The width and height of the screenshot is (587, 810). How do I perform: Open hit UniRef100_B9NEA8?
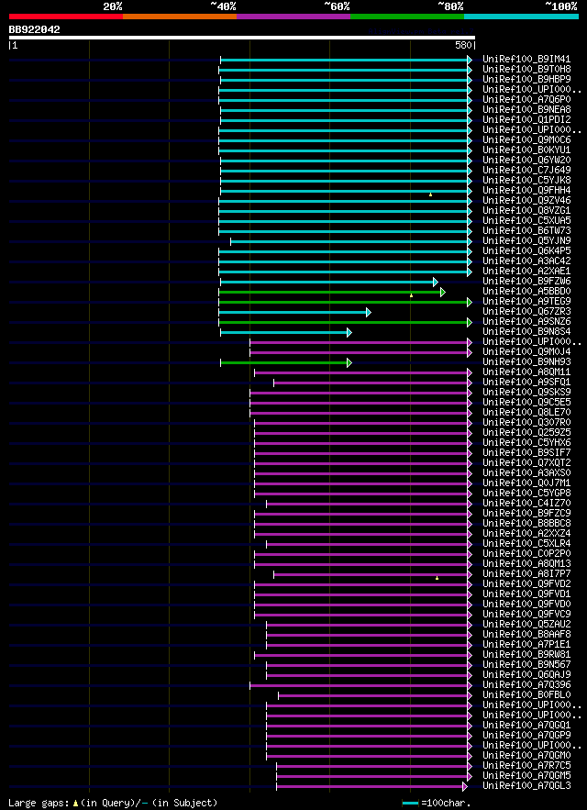coord(526,110)
